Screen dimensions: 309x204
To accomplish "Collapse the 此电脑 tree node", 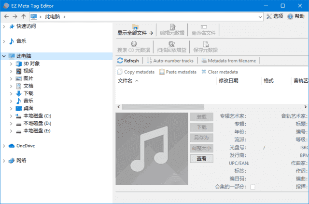I will (4, 56).
